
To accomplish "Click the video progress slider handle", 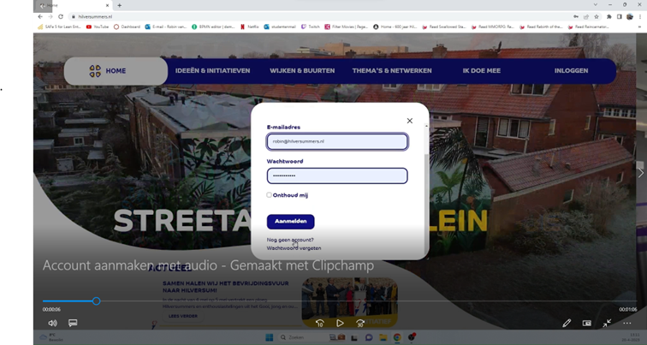I will [96, 301].
